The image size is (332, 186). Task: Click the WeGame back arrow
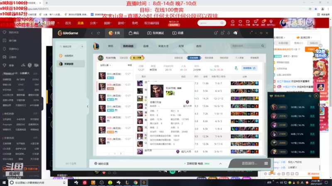pyautogui.click(x=92, y=33)
